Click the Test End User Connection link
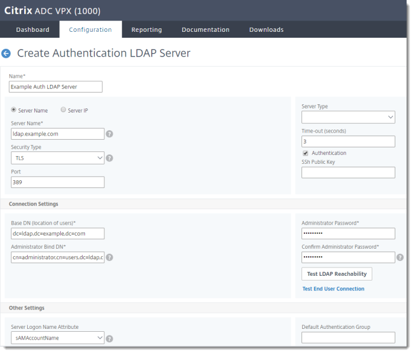The image size is (413, 353). pyautogui.click(x=333, y=289)
